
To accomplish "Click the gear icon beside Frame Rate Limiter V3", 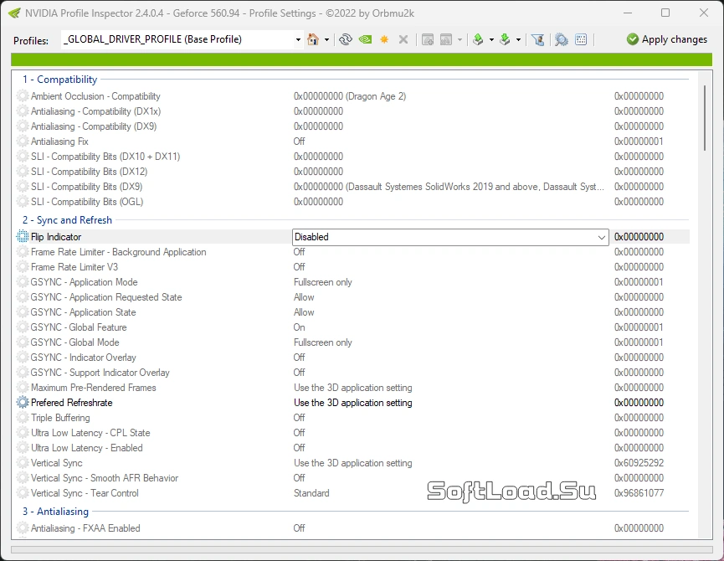I will coord(23,267).
